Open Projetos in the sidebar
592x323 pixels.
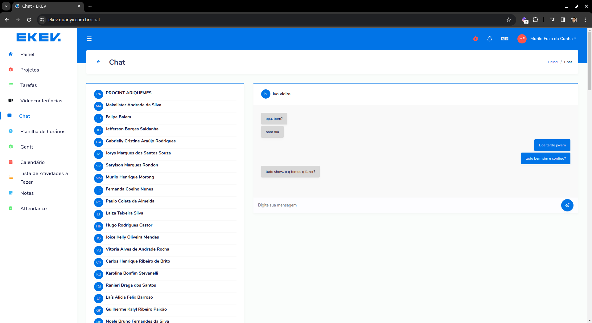pyautogui.click(x=30, y=70)
